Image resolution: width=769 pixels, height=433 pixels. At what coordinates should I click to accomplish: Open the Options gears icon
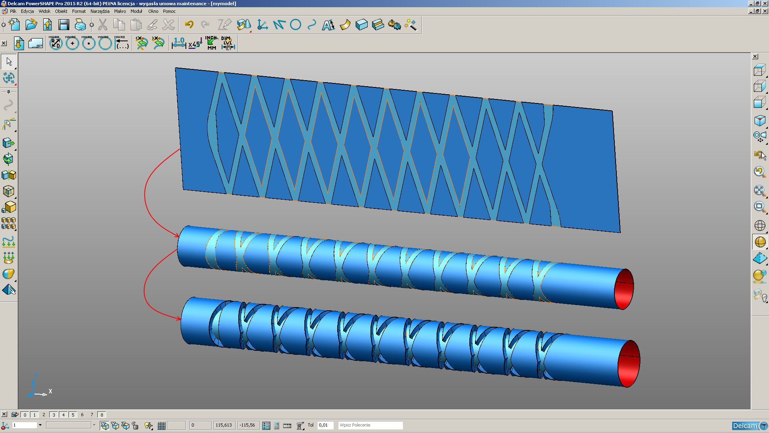pos(395,24)
